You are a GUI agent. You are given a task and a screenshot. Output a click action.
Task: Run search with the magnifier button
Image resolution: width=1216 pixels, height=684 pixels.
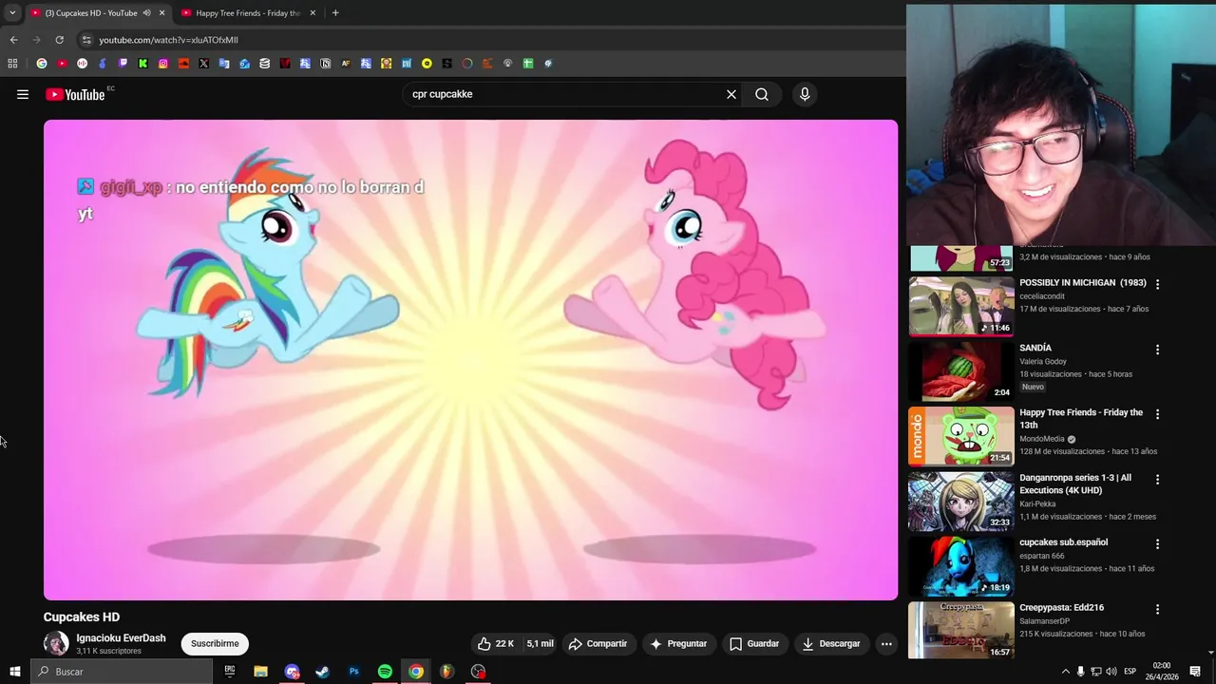(x=762, y=94)
